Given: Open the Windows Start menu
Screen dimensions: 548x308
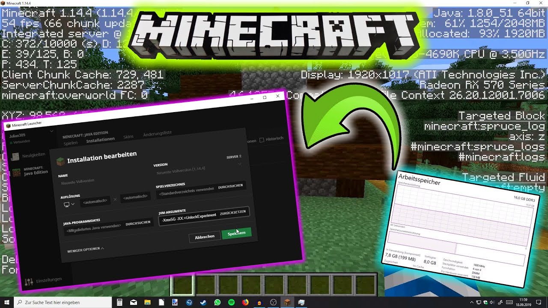Looking at the screenshot, I should tap(6, 302).
